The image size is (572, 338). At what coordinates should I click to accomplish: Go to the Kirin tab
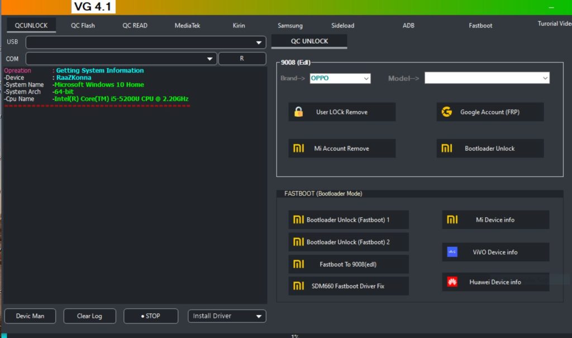pos(239,26)
